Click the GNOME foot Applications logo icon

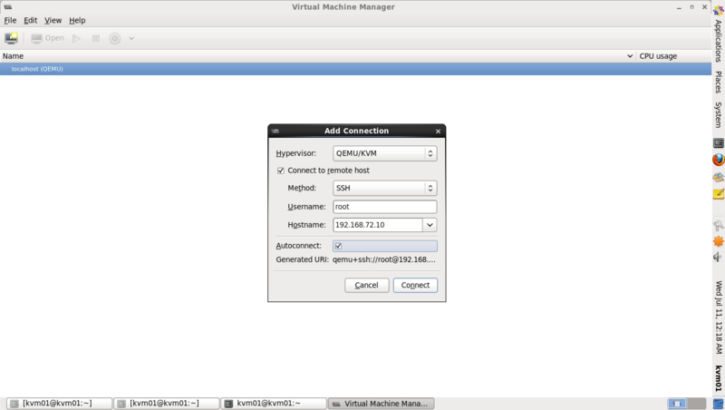coord(718,10)
